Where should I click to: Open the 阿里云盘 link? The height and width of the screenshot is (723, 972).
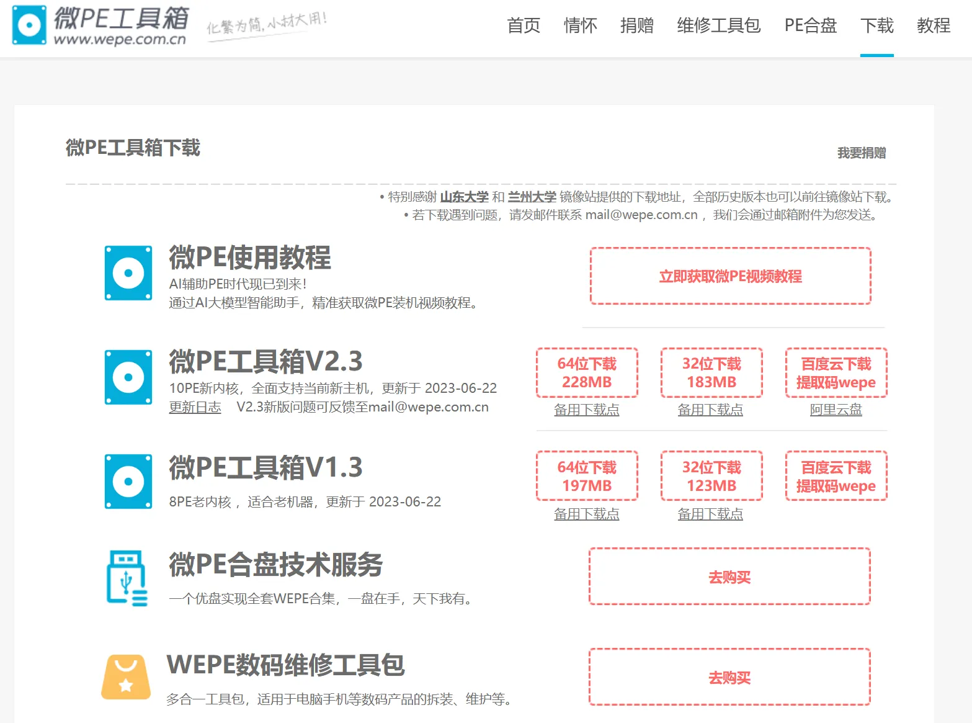pyautogui.click(x=836, y=410)
